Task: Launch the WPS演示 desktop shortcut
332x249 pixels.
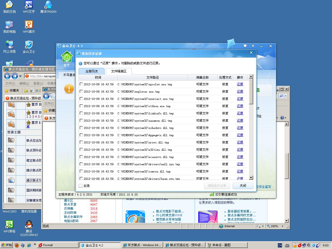Action: (x=29, y=27)
